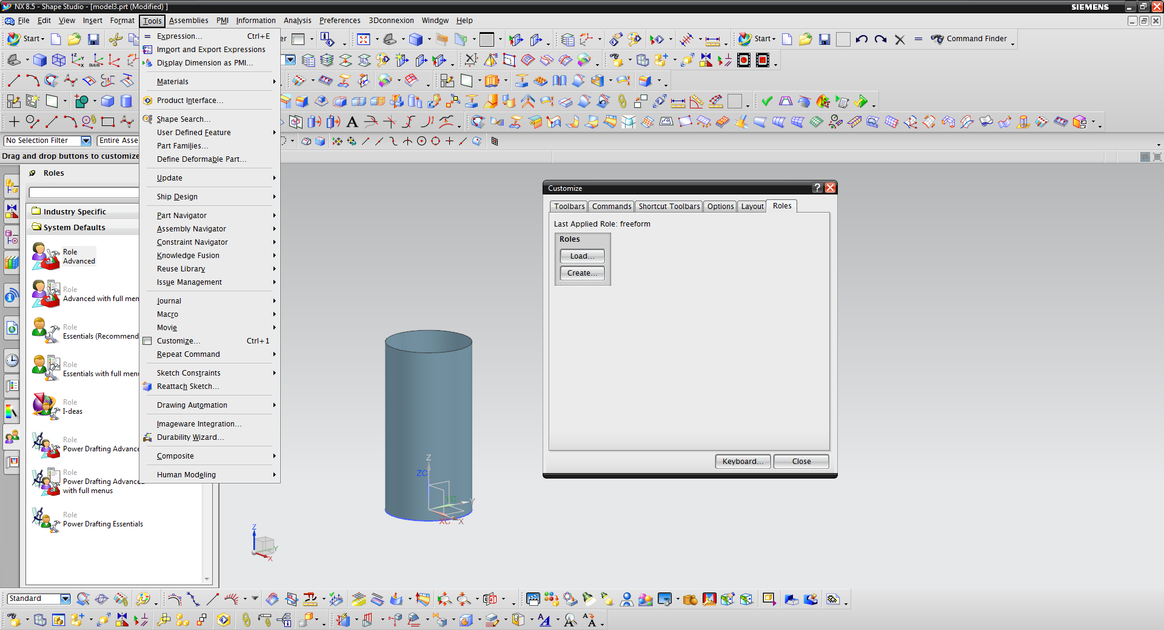Choose Part Families... from Tools menu

coord(210,146)
